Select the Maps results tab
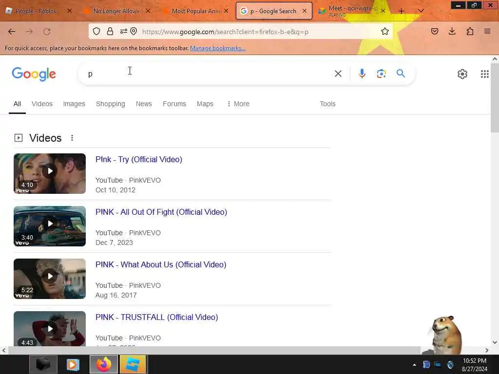499x374 pixels. pos(205,104)
